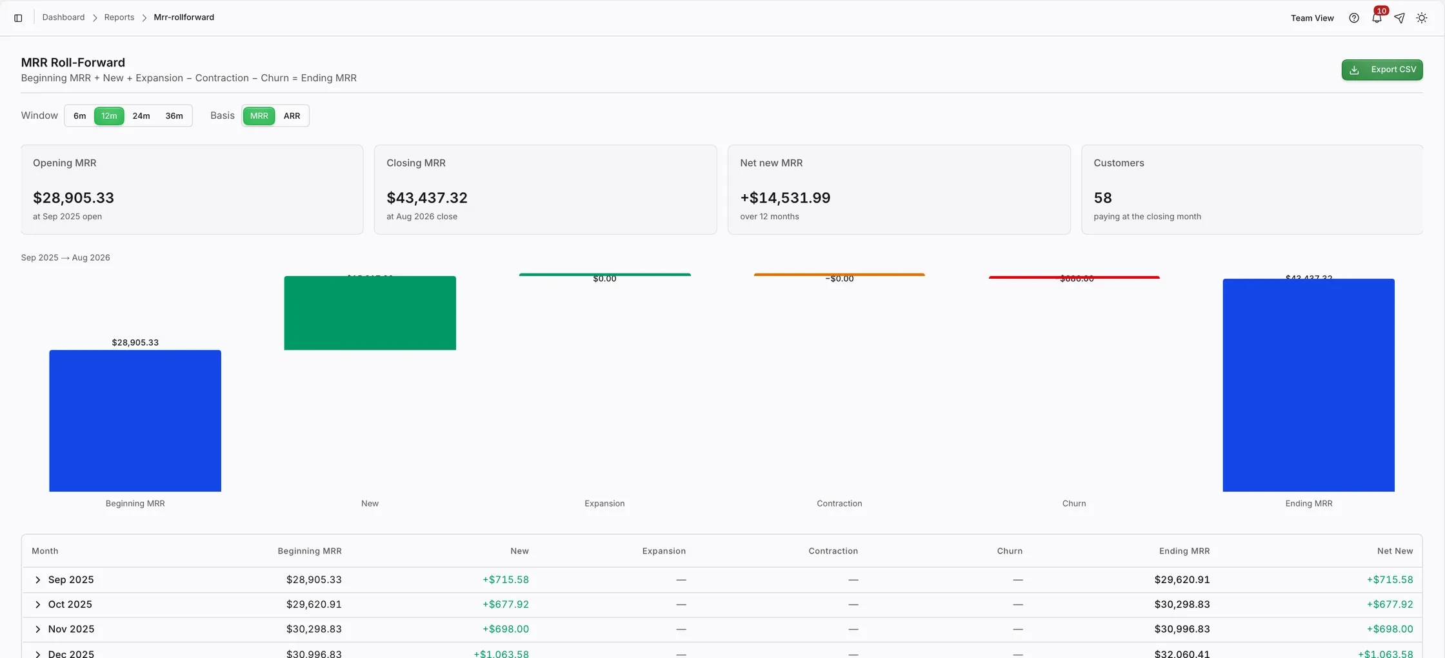The width and height of the screenshot is (1445, 658).
Task: Click the Beginning MRR column header
Action: point(310,551)
